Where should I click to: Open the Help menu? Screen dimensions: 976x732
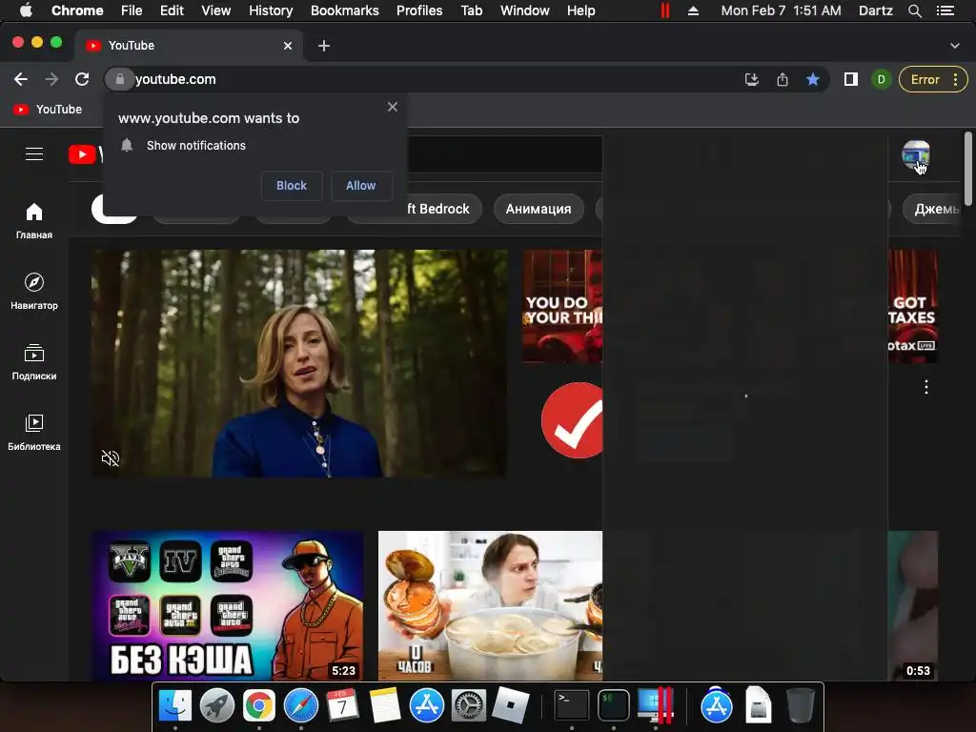pos(580,10)
